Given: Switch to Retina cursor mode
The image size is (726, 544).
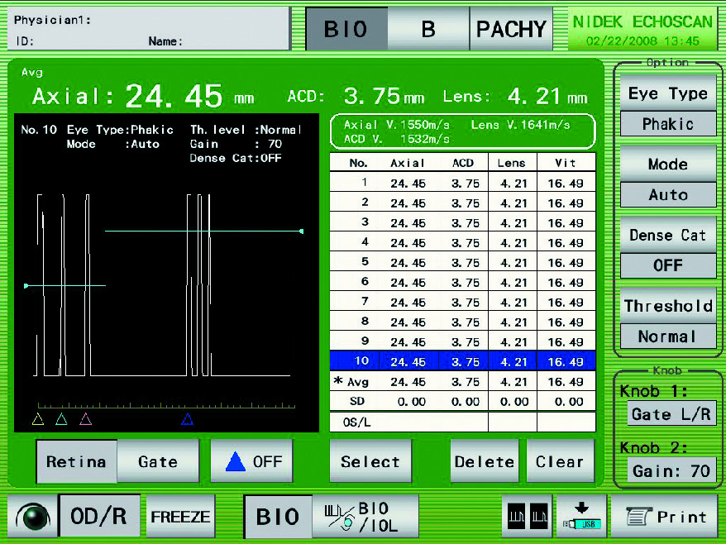Looking at the screenshot, I should [x=77, y=461].
